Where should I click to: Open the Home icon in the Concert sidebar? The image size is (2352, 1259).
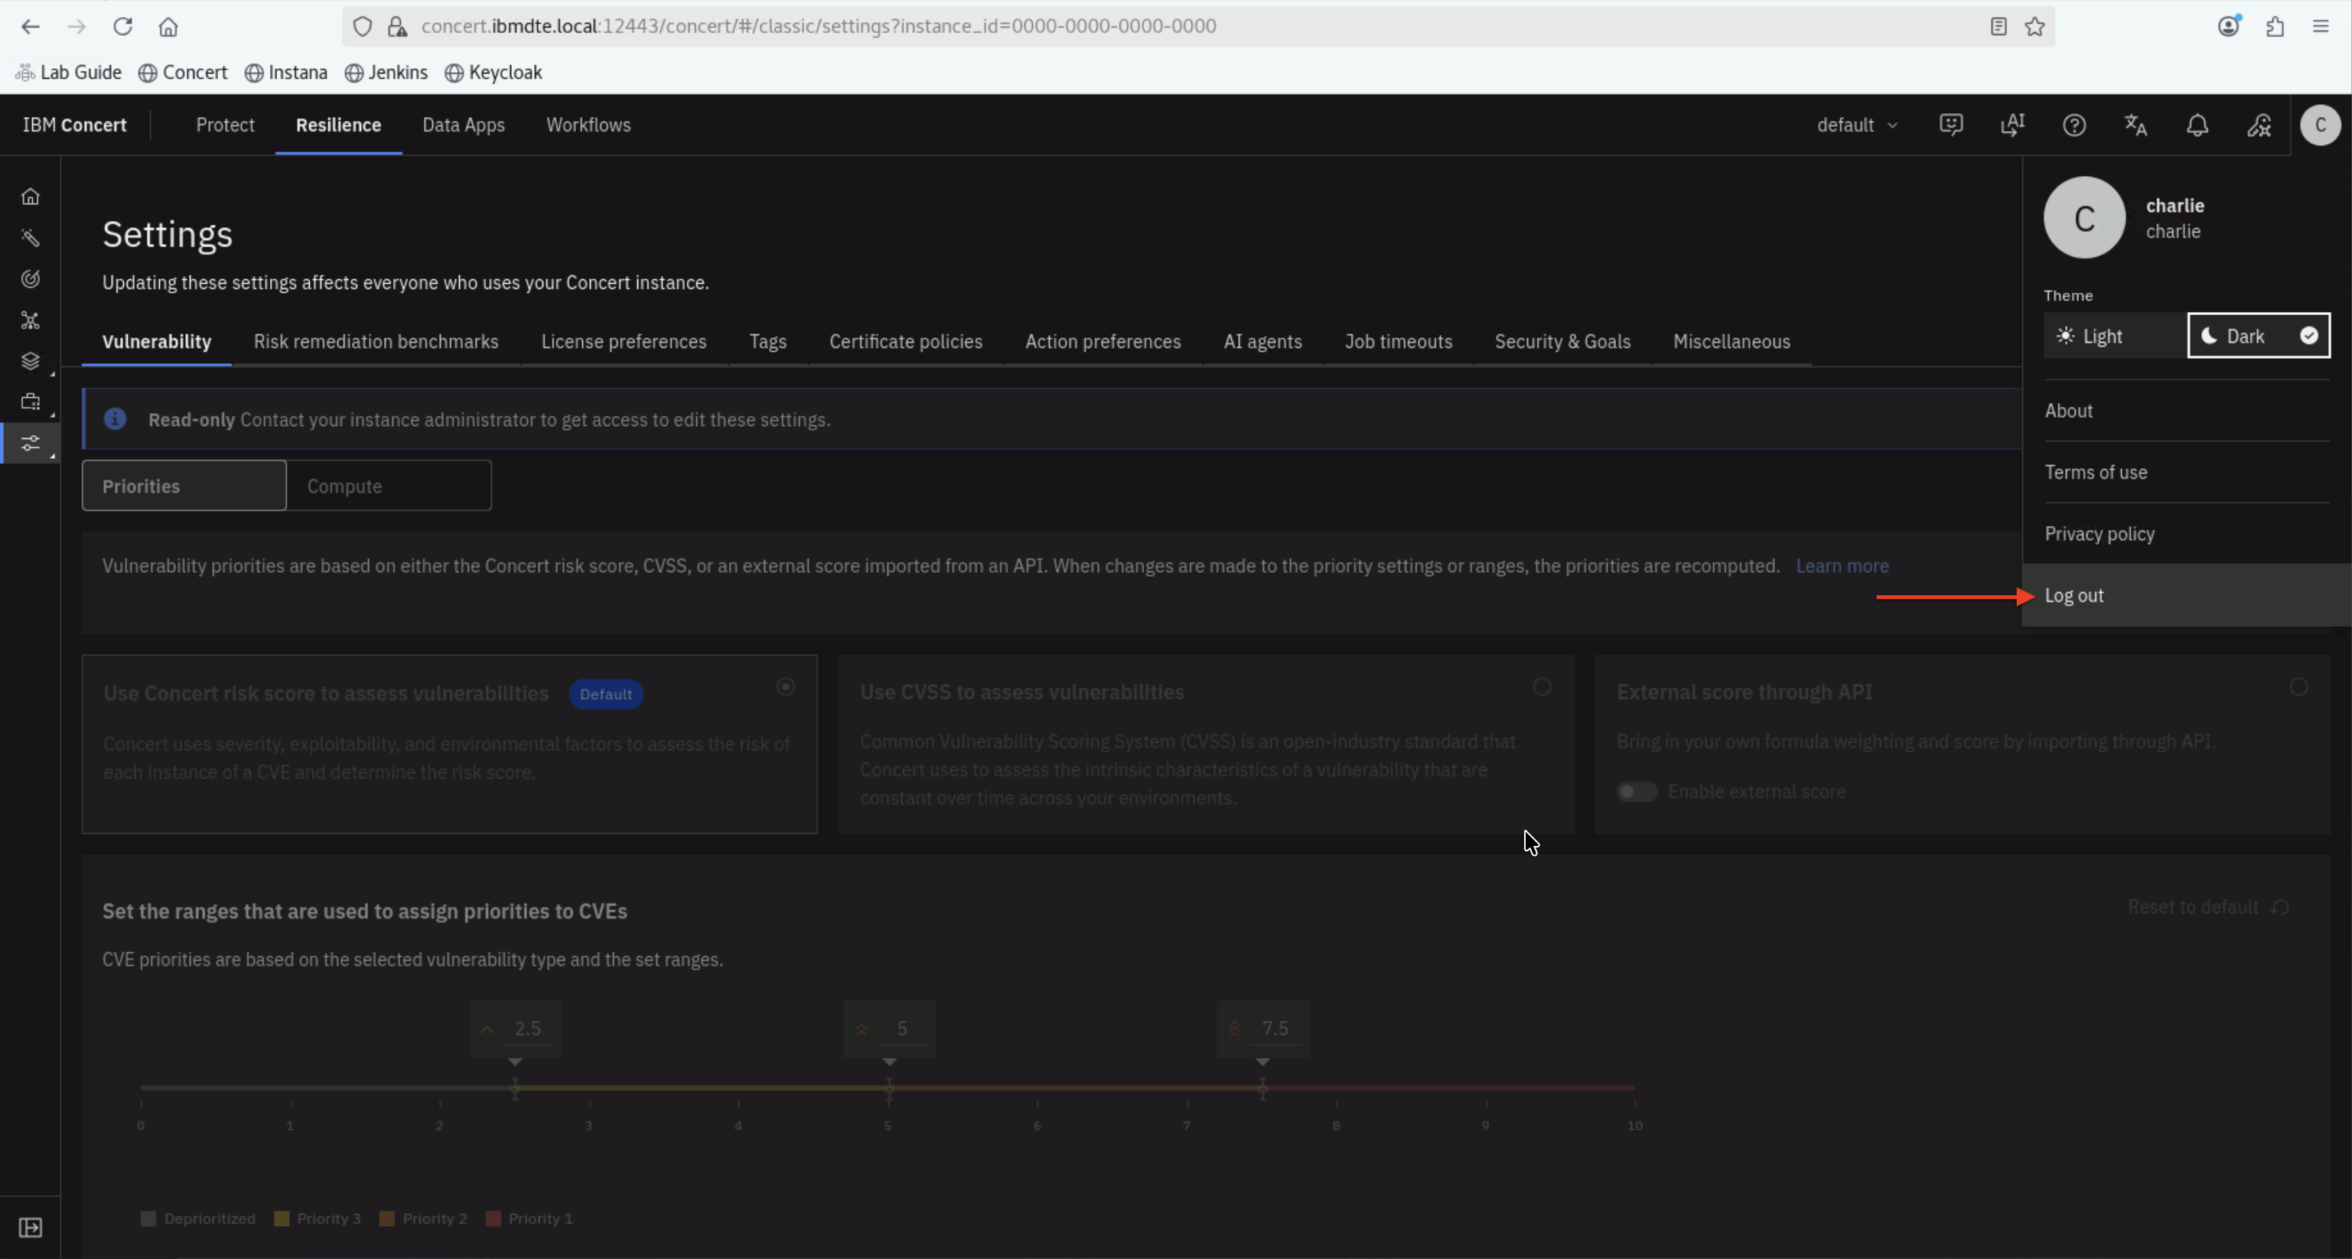click(x=30, y=197)
